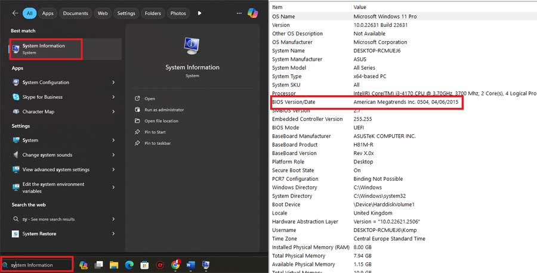Select the Documents filter tab

click(x=76, y=13)
